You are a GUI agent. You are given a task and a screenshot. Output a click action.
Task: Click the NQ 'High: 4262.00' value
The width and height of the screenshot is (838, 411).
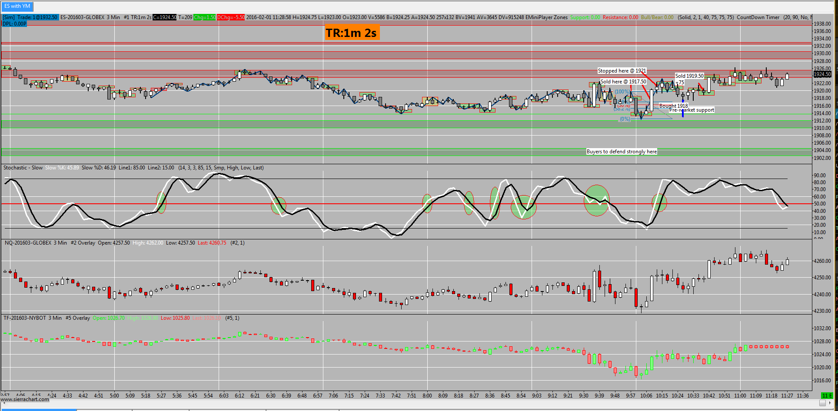tap(148, 243)
